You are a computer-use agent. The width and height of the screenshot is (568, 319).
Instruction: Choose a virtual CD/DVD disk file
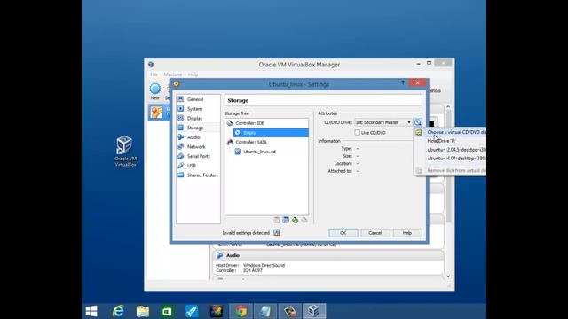pos(450,132)
